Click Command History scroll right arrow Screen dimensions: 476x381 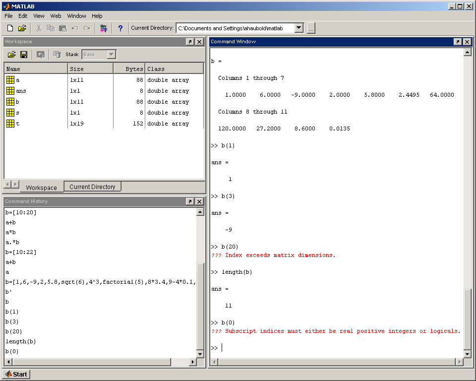click(x=192, y=362)
